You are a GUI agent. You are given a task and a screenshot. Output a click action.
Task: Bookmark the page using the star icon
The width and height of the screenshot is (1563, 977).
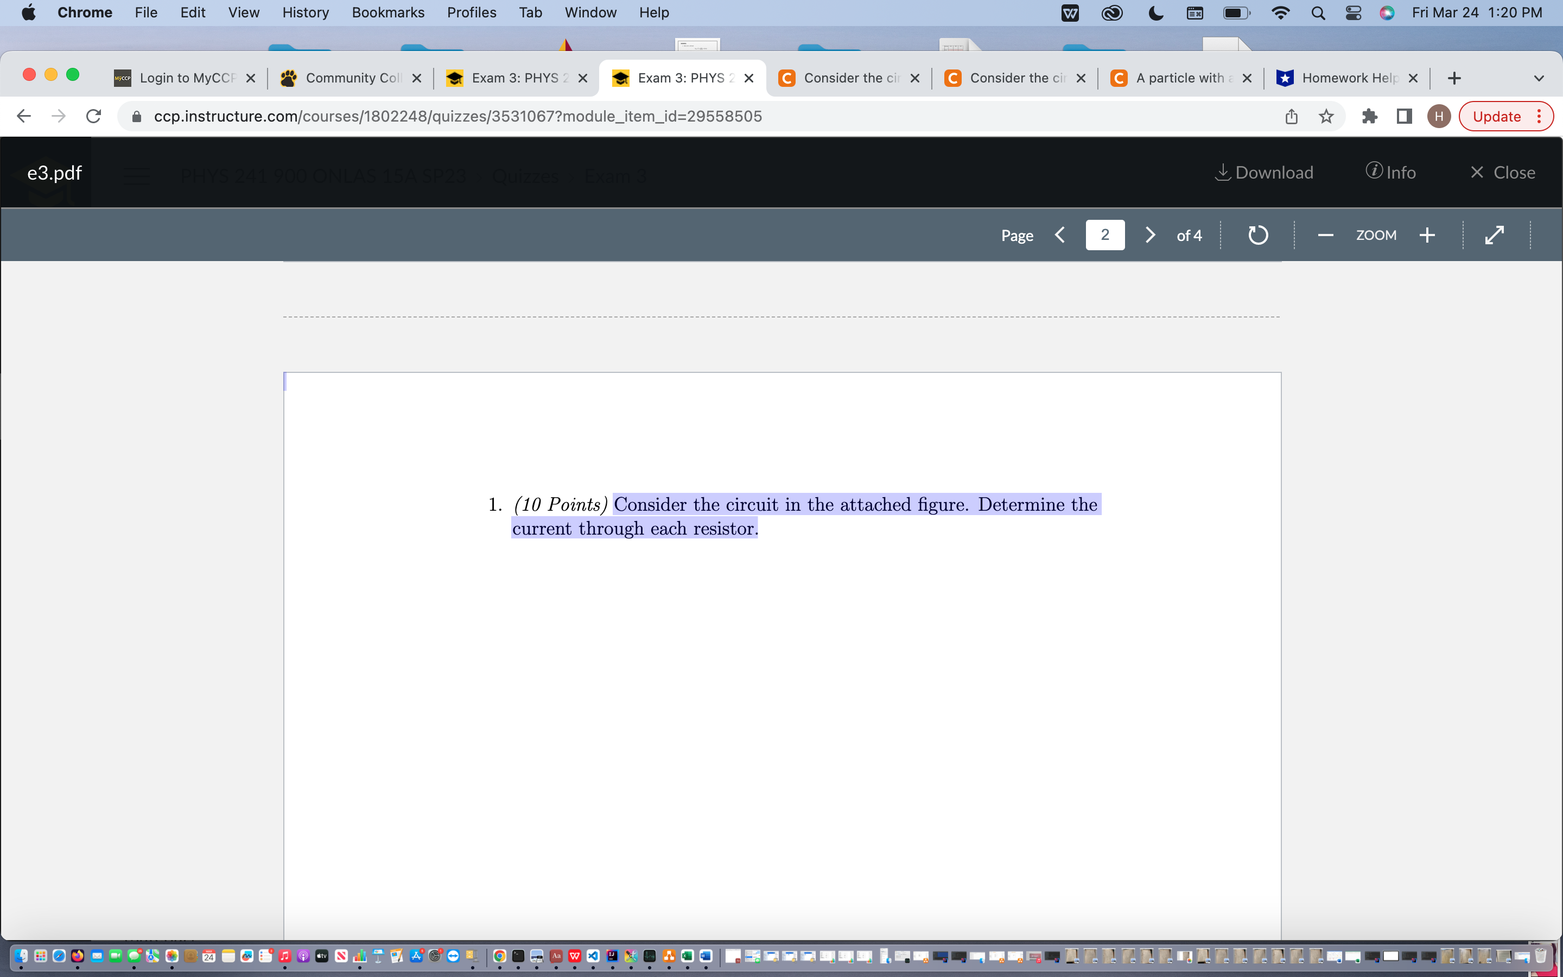click(x=1326, y=116)
